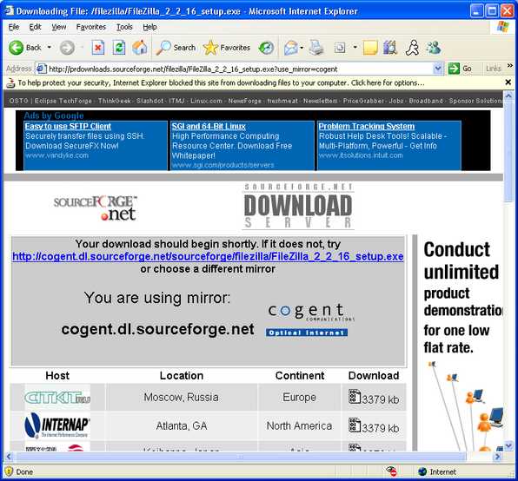
Task: Open the Favorites menu
Action: click(x=91, y=27)
